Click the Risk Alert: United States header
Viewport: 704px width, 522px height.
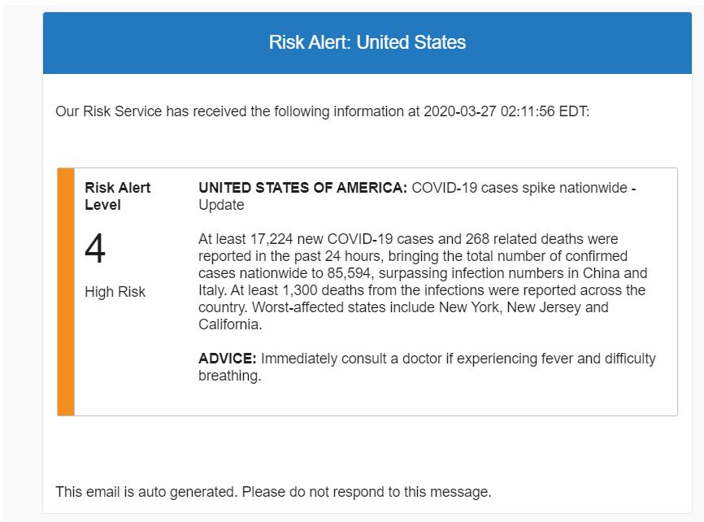pyautogui.click(x=367, y=42)
